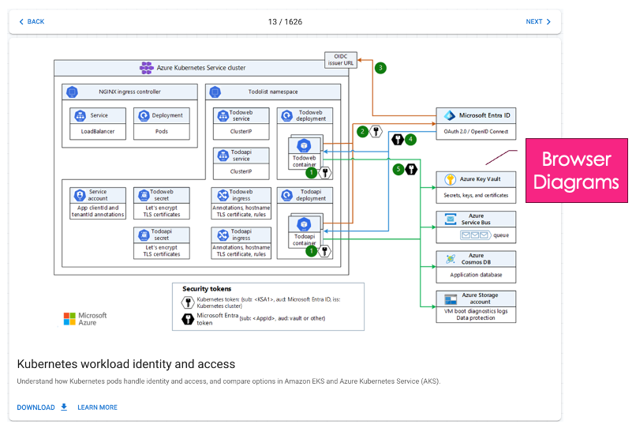Screen dimensions: 636x428
Task: Click the Todoapi ingress icon
Action: pos(223,235)
